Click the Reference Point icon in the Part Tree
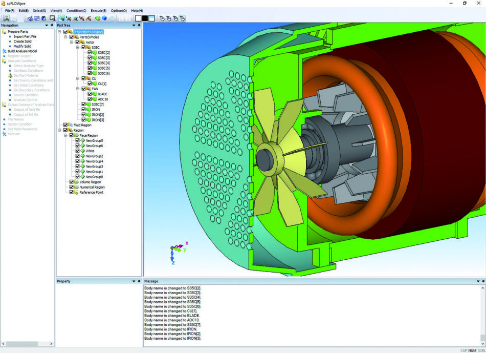The height and width of the screenshot is (353, 486). point(76,192)
